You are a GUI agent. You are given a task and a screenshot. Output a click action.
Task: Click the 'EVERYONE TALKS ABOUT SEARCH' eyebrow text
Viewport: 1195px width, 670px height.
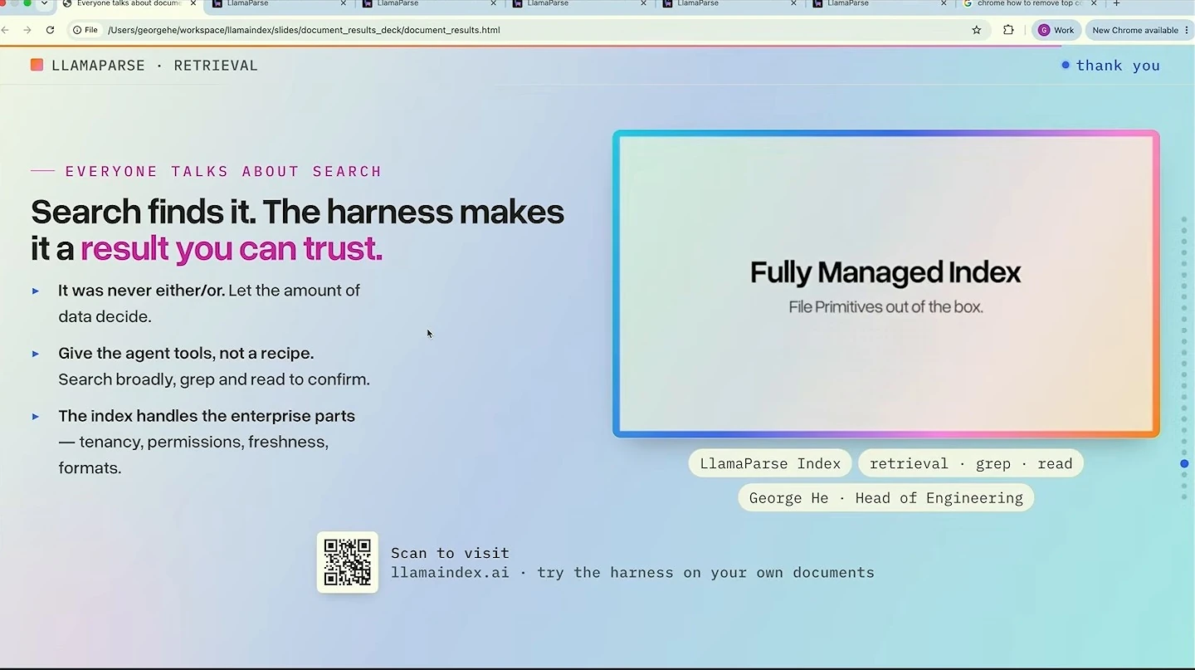coord(223,171)
